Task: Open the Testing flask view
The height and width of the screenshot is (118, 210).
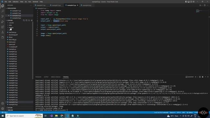Action: pos(3,32)
